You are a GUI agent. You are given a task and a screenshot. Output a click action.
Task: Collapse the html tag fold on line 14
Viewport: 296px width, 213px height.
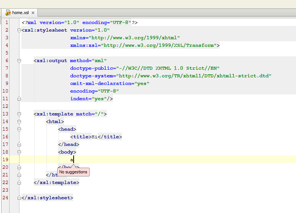tap(19, 122)
